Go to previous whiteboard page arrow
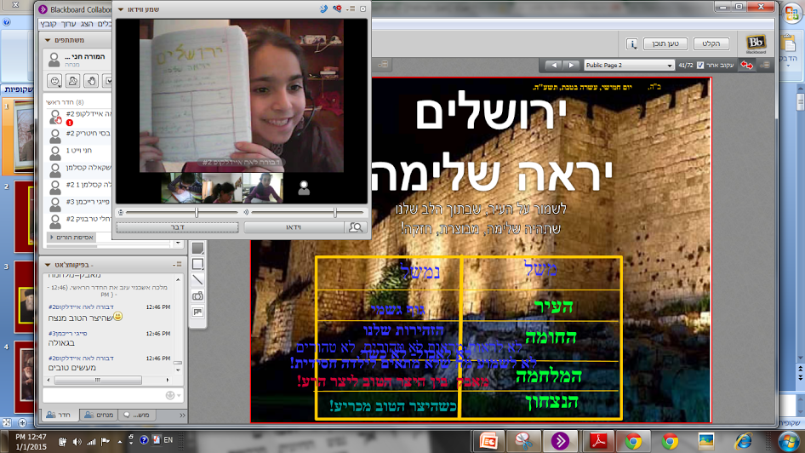 [554, 66]
